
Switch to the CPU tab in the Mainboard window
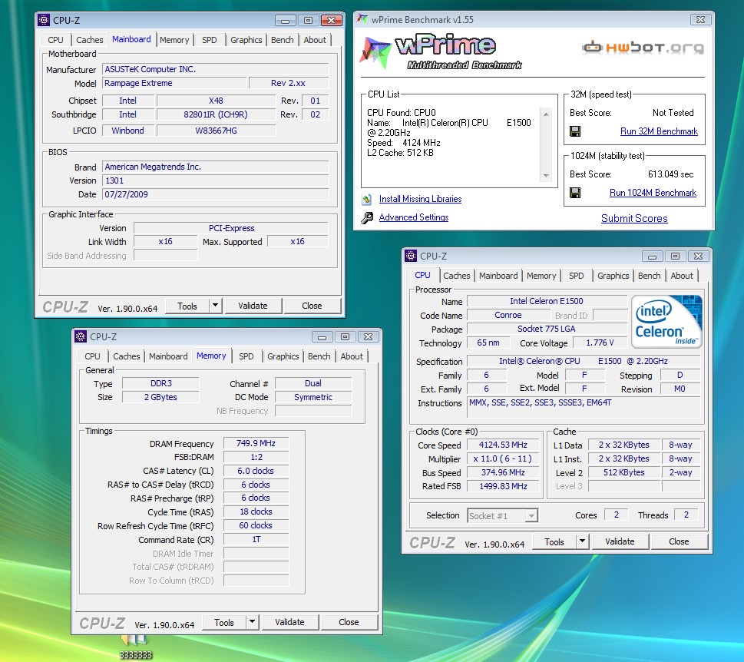pos(55,40)
